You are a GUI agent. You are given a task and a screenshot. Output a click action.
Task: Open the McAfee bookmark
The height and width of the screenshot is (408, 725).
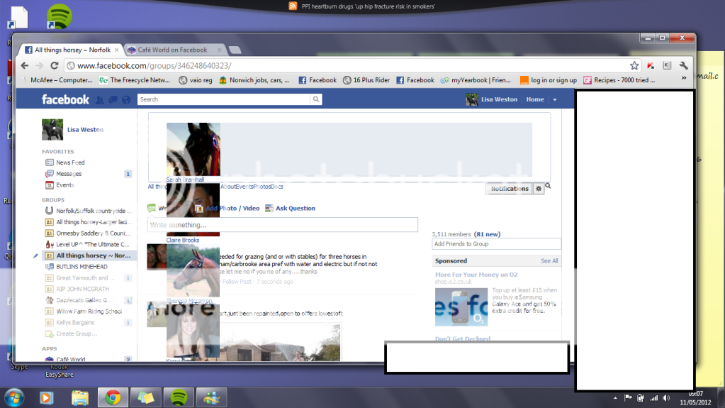tap(57, 80)
